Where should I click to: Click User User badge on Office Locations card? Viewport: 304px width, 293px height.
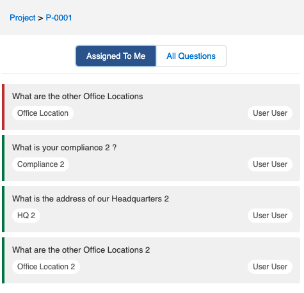(x=270, y=113)
